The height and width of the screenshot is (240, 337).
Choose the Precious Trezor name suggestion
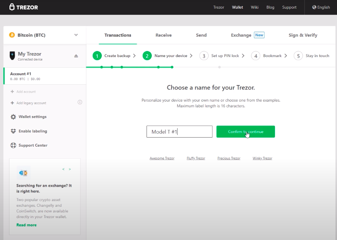pos(229,158)
